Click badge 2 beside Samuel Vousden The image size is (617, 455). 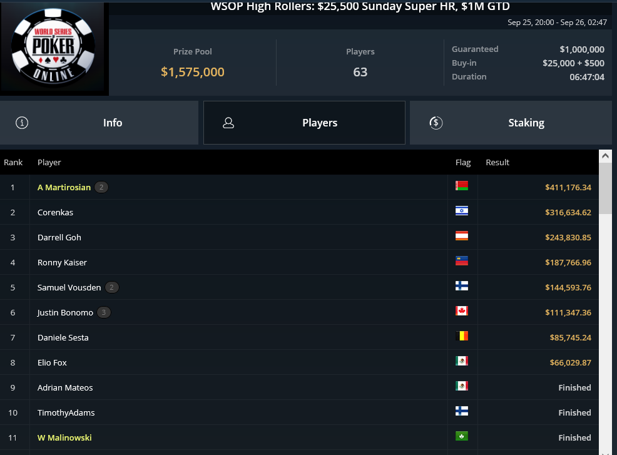112,287
